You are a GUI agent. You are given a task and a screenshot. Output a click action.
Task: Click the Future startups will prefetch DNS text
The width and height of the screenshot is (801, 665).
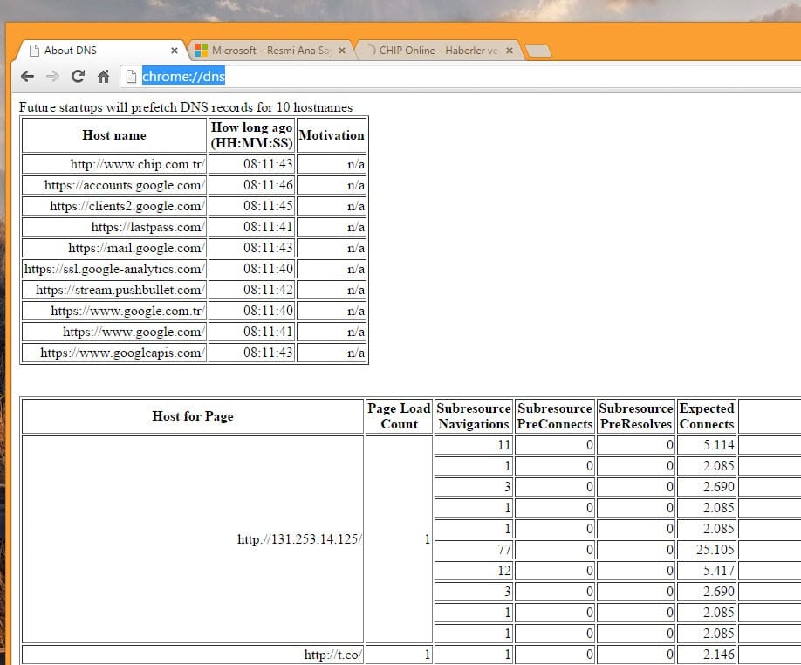186,107
